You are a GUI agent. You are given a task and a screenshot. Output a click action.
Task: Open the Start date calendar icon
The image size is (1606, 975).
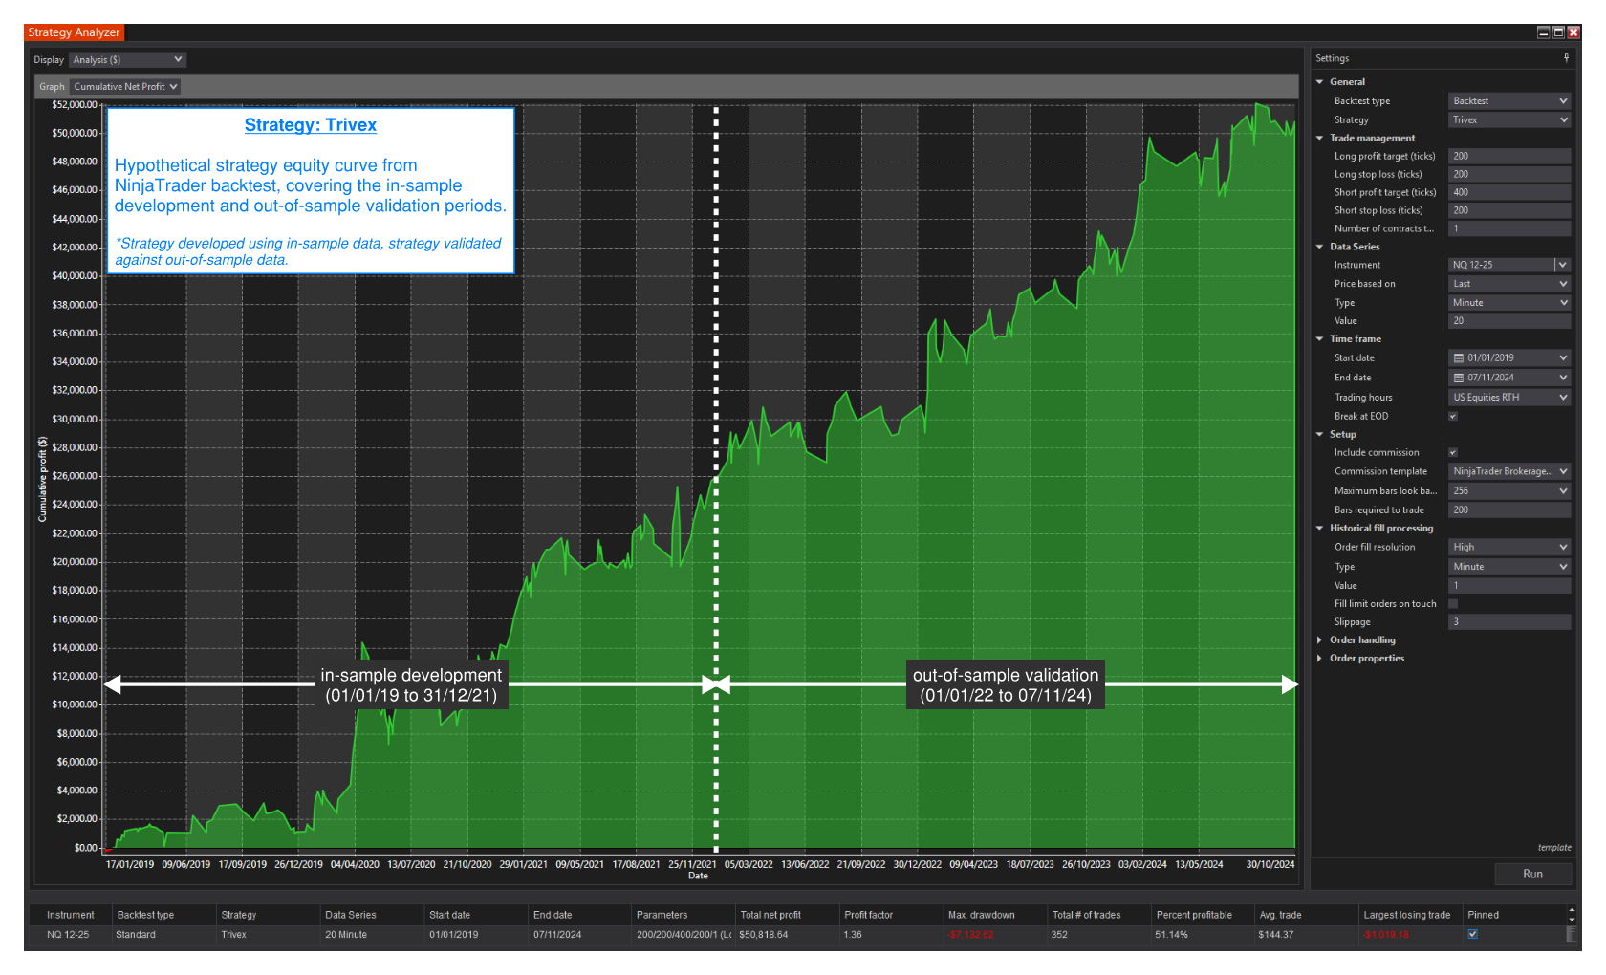pyautogui.click(x=1459, y=358)
